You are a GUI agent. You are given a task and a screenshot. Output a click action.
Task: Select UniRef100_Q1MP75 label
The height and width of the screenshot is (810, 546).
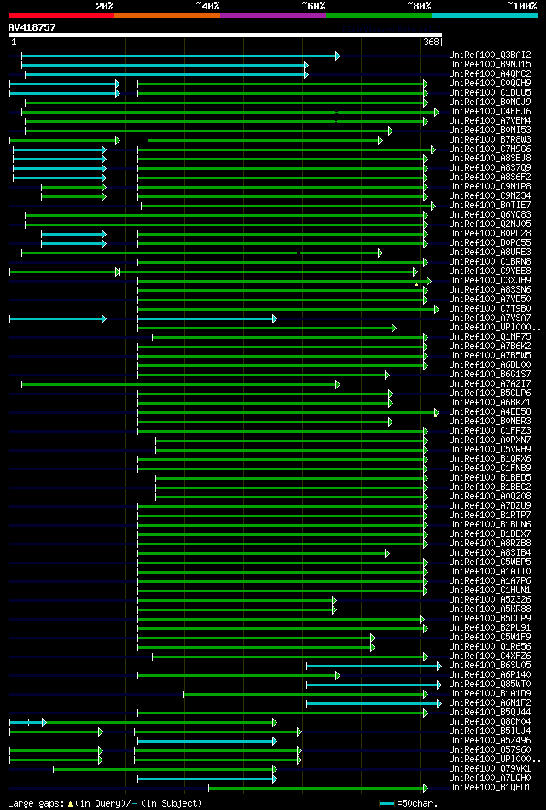tap(491, 337)
